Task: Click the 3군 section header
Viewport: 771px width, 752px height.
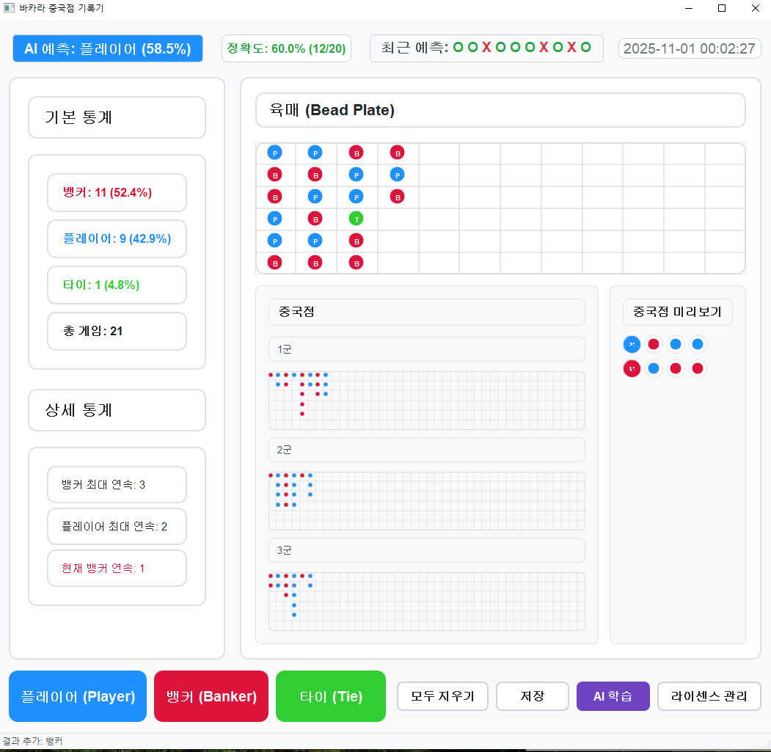Action: [426, 550]
